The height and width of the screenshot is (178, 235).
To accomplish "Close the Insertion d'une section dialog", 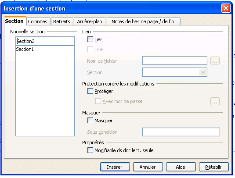I will click(x=226, y=8).
